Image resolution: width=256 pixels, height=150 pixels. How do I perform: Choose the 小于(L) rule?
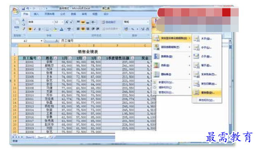click(207, 48)
